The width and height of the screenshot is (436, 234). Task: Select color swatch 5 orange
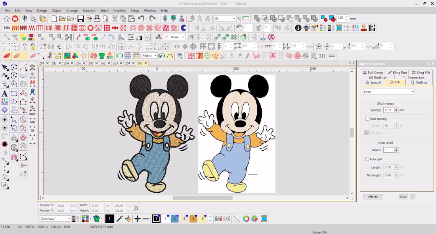click(193, 219)
